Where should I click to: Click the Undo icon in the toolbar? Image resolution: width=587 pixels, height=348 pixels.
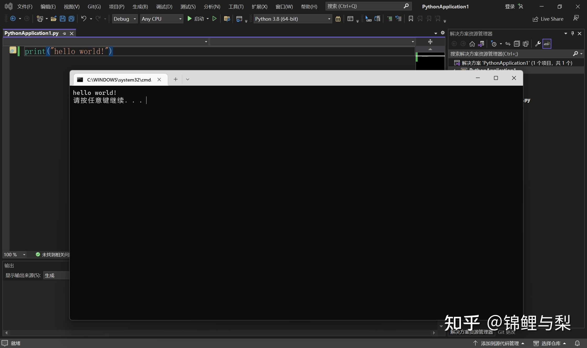(x=83, y=19)
